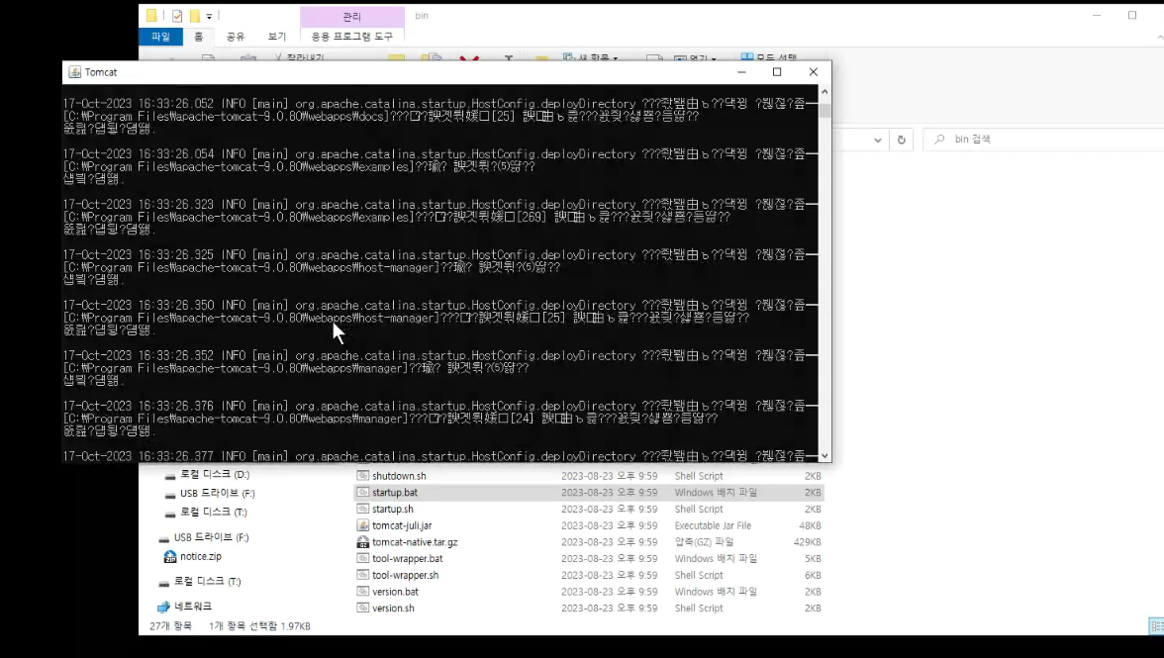This screenshot has width=1164, height=658.
Task: Switch to the details view icon in status bar
Action: tap(1156, 626)
